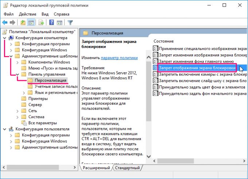Open Help via the question mark icon
The image size is (248, 179).
point(51,23)
